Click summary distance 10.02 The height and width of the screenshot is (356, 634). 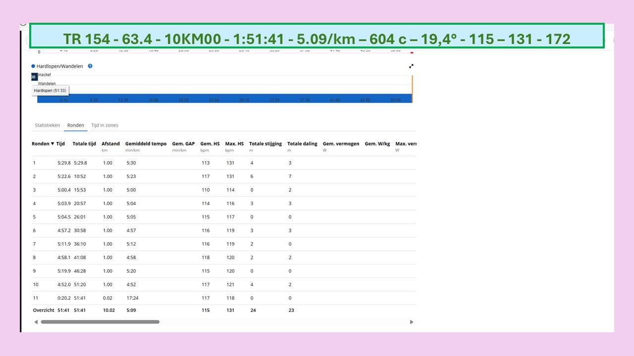tap(108, 310)
